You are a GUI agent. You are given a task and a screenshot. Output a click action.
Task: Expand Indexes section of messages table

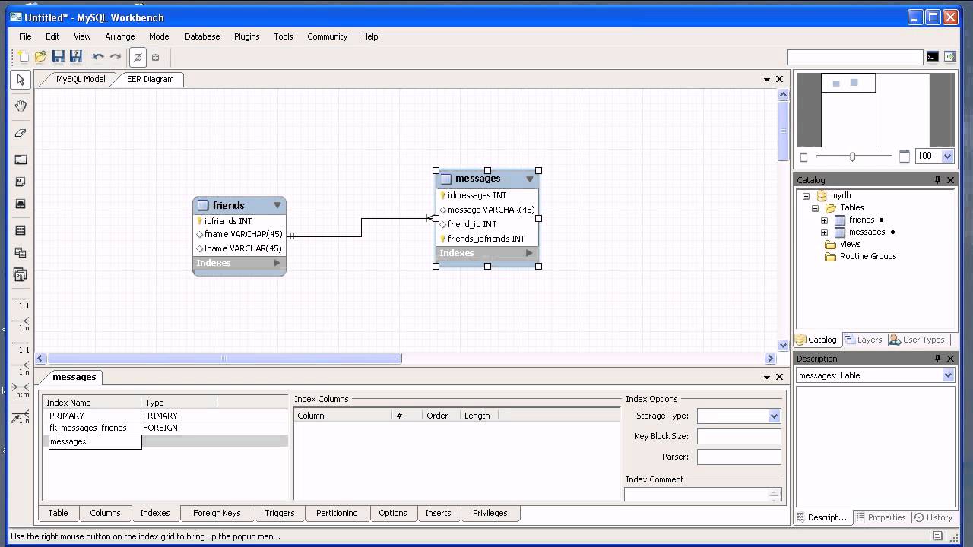click(x=529, y=253)
